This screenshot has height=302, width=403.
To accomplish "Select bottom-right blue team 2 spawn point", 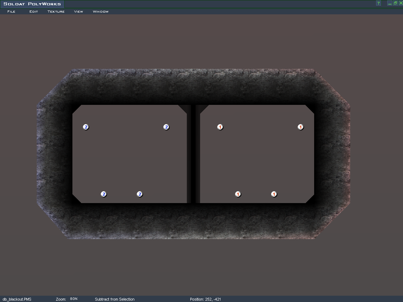I will [140, 194].
